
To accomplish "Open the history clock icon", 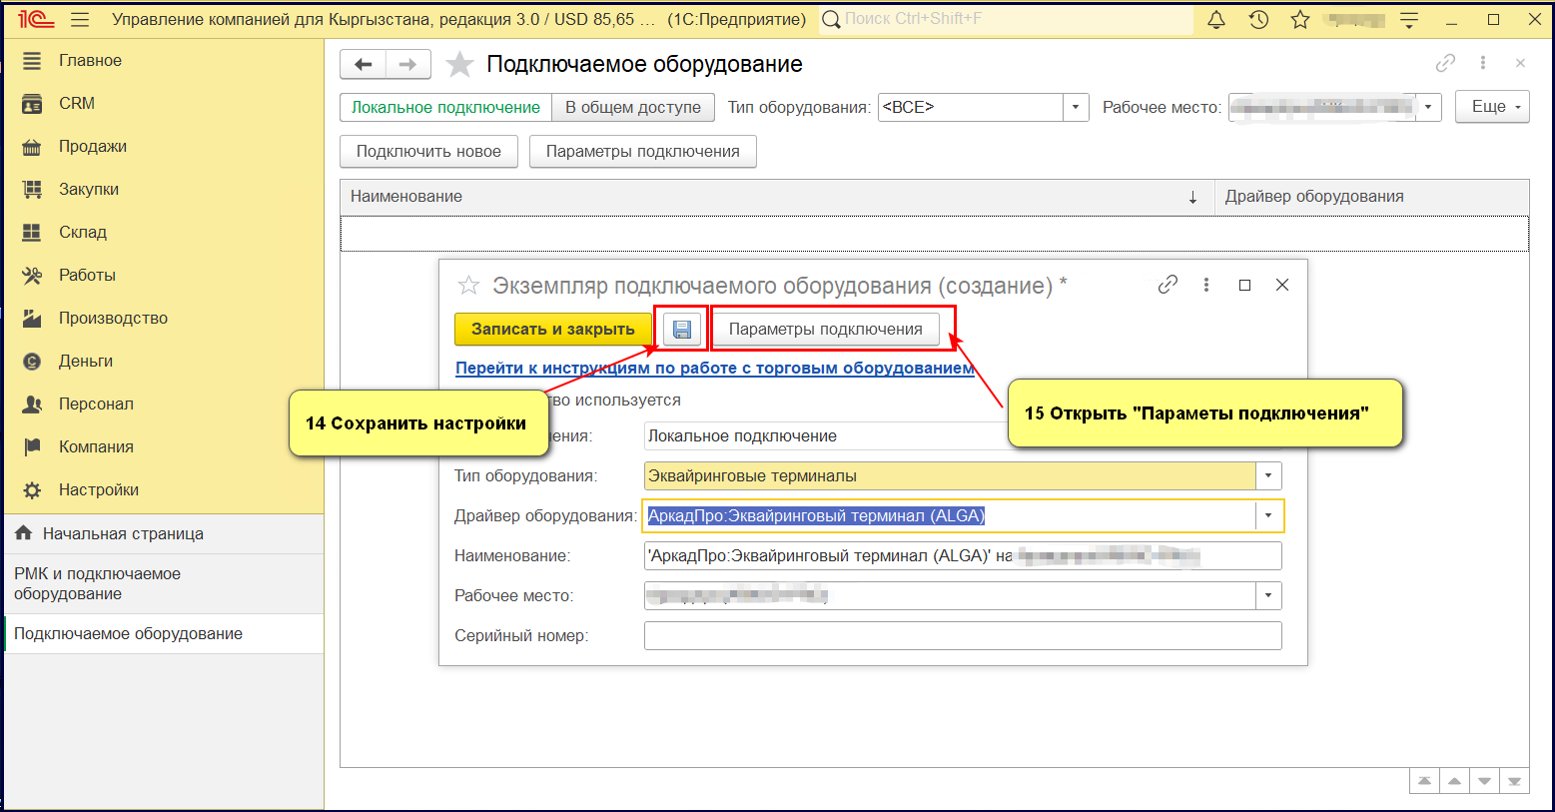I will [x=1258, y=20].
